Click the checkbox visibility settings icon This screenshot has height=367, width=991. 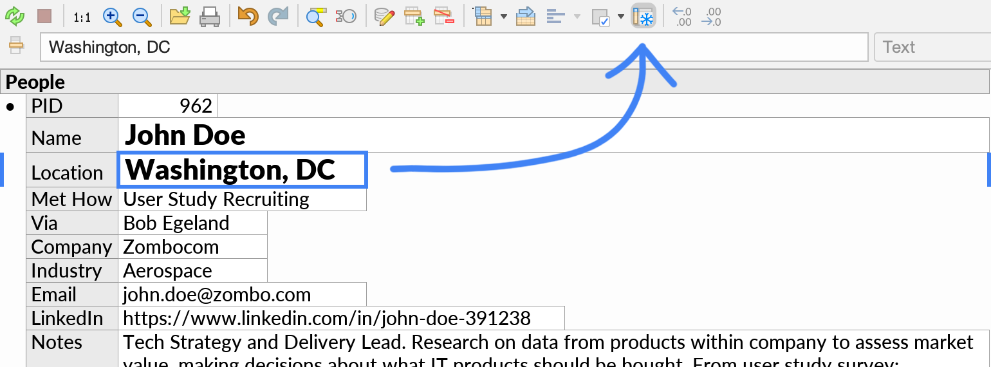coord(600,17)
